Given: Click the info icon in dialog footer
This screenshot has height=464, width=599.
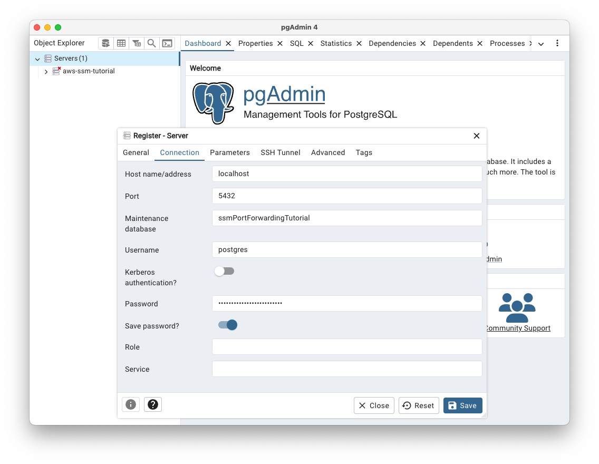Looking at the screenshot, I should tap(131, 404).
